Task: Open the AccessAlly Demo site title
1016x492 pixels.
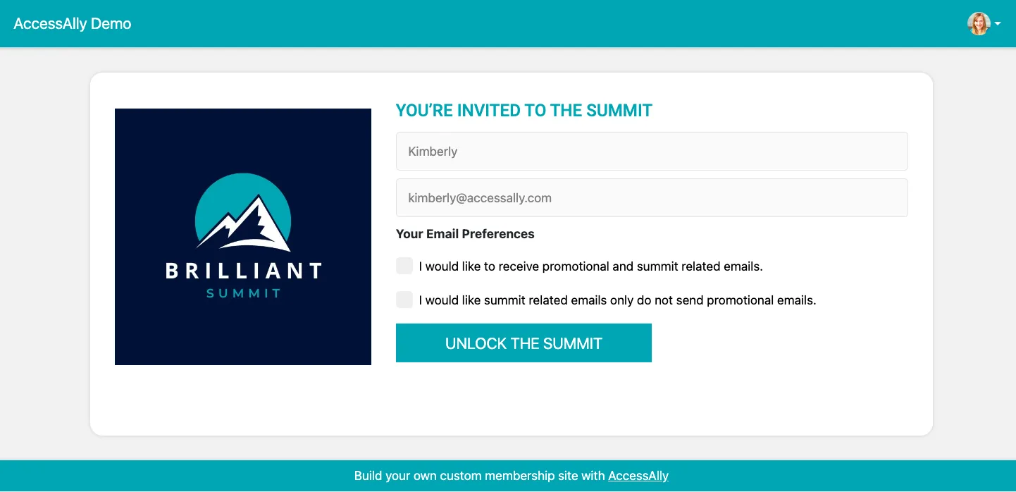Action: coord(73,23)
